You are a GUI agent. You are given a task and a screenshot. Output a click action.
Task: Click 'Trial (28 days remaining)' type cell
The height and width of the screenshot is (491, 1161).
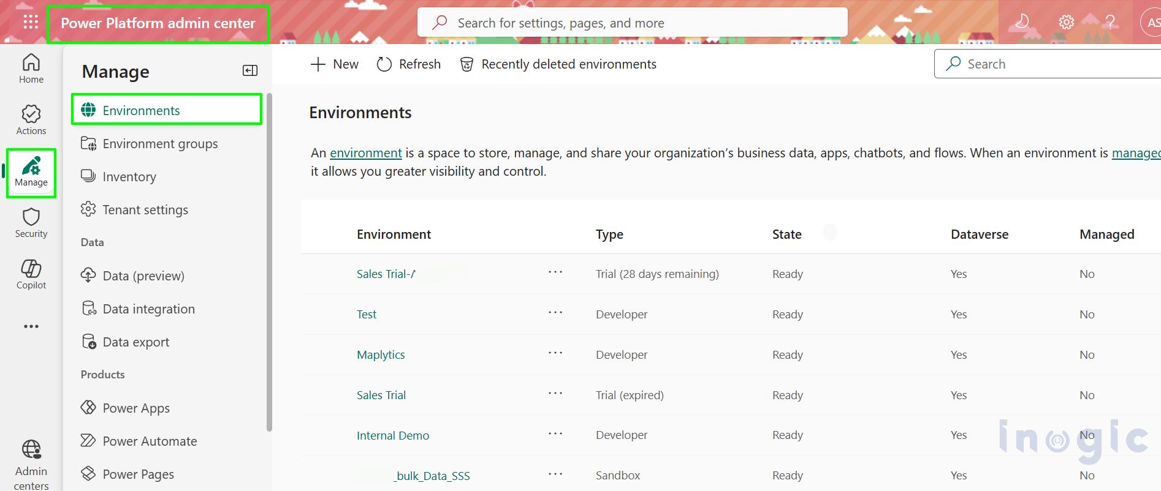(657, 274)
